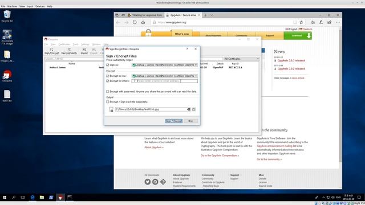Click the Twitter icon in the website footer

(x=148, y=182)
